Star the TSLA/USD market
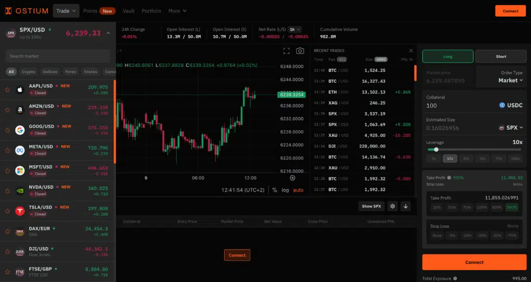 8,211
